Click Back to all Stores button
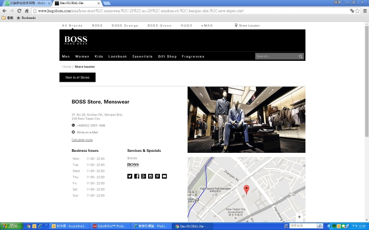Screen dimensions: 369x230 coord(77,77)
